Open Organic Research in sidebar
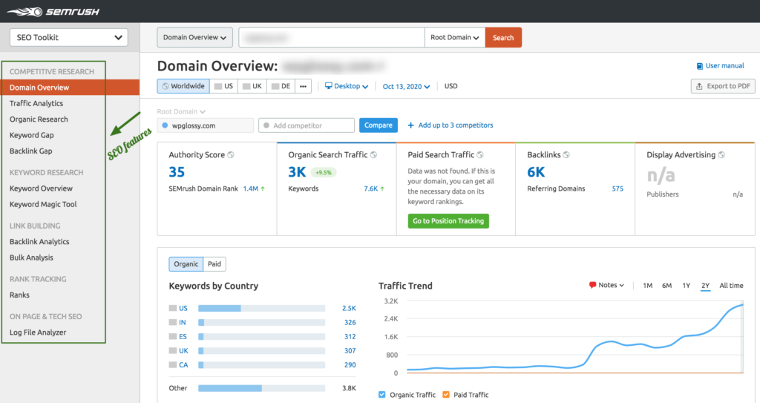 click(x=39, y=119)
